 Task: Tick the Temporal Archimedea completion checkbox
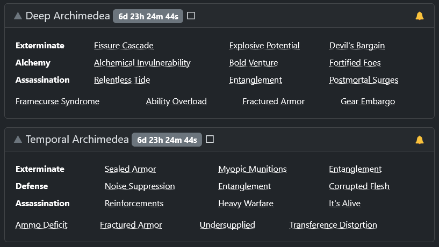(x=210, y=139)
